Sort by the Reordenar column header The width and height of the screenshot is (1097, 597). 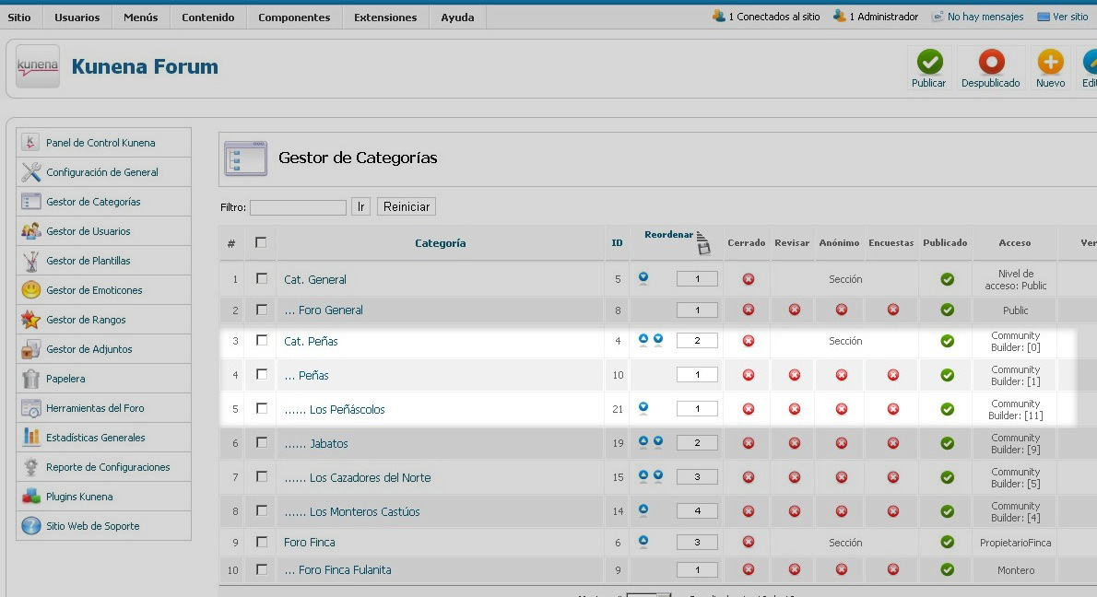click(669, 235)
